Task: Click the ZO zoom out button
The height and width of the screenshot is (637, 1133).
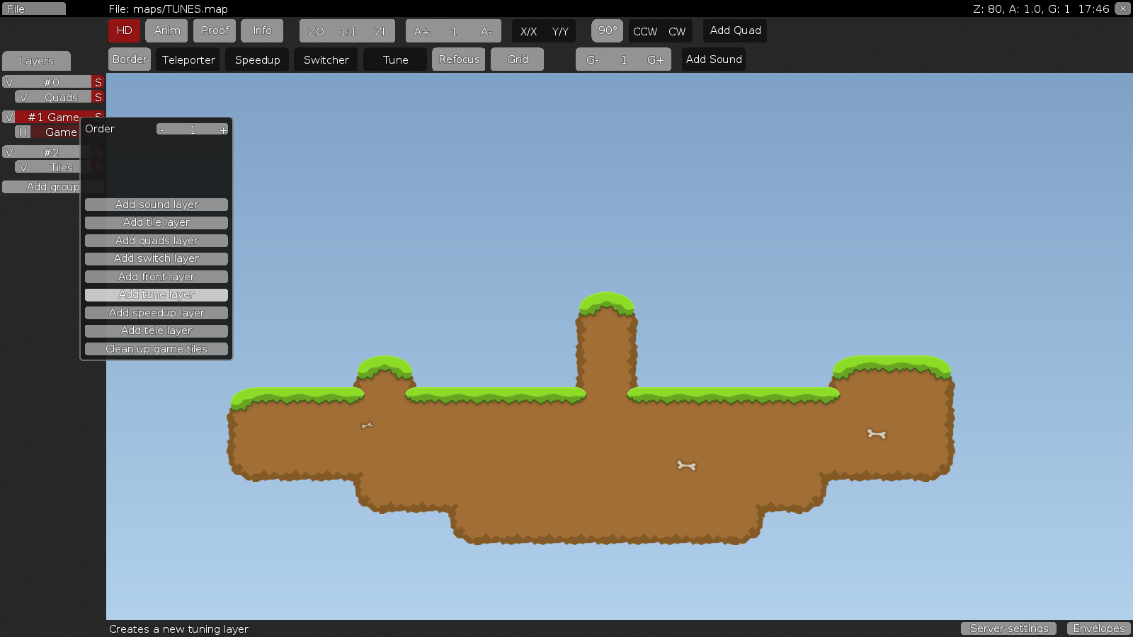Action: pyautogui.click(x=316, y=31)
